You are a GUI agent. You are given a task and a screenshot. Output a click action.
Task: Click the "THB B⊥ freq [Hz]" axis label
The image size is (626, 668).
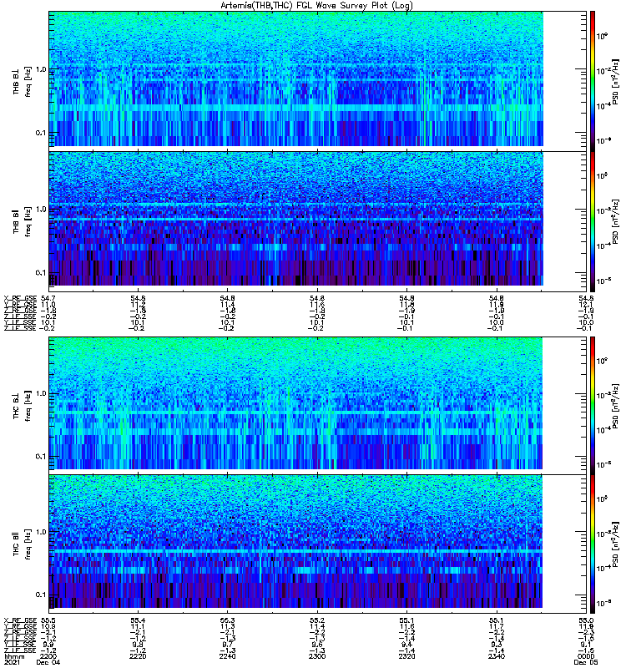click(23, 82)
